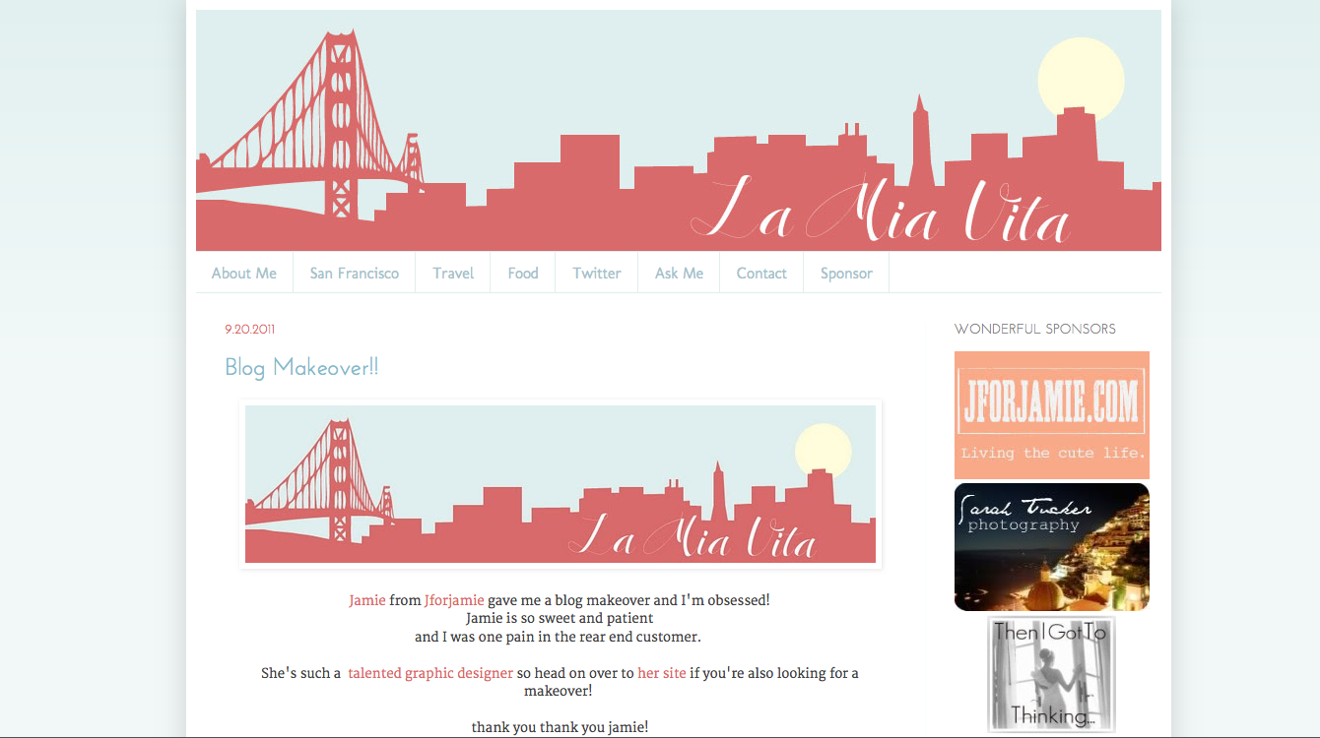Follow the Jforjamie link in the post
Viewport: 1320px width, 738px height.
tap(454, 600)
